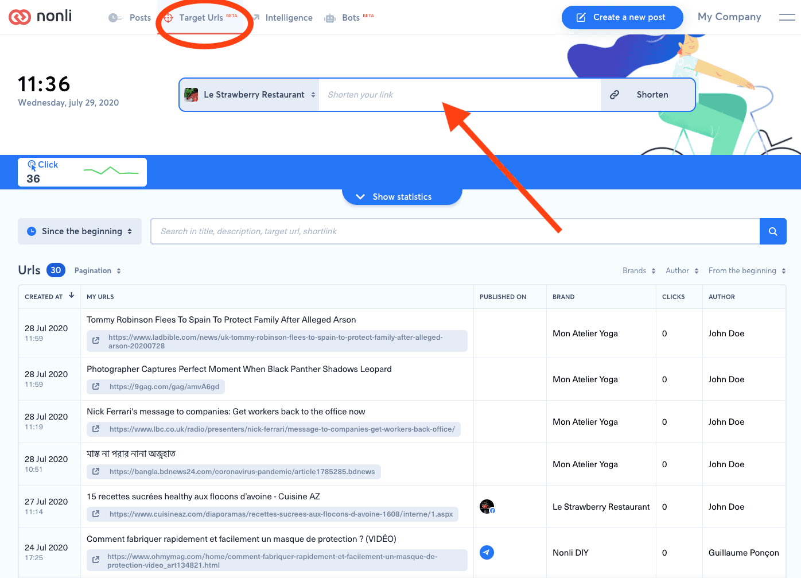Select title "15 recettes sucrées healthy"

(x=203, y=496)
